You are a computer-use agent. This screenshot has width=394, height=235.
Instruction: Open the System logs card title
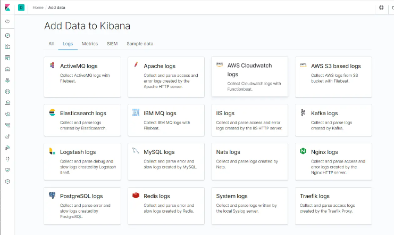pyautogui.click(x=232, y=196)
